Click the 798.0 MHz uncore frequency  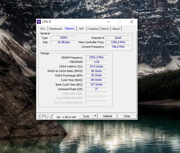118,47
